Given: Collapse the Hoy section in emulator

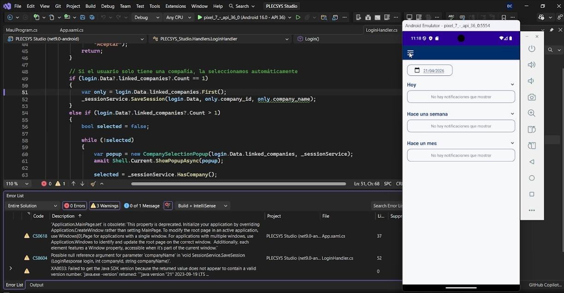Looking at the screenshot, I should click(512, 85).
